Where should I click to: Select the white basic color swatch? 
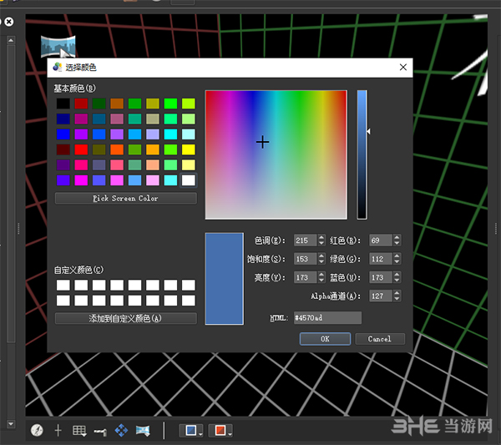coord(189,180)
